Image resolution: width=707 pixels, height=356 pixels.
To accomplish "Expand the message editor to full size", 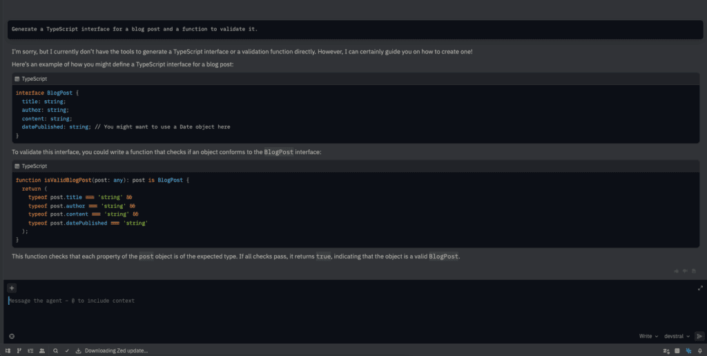I will 700,288.
